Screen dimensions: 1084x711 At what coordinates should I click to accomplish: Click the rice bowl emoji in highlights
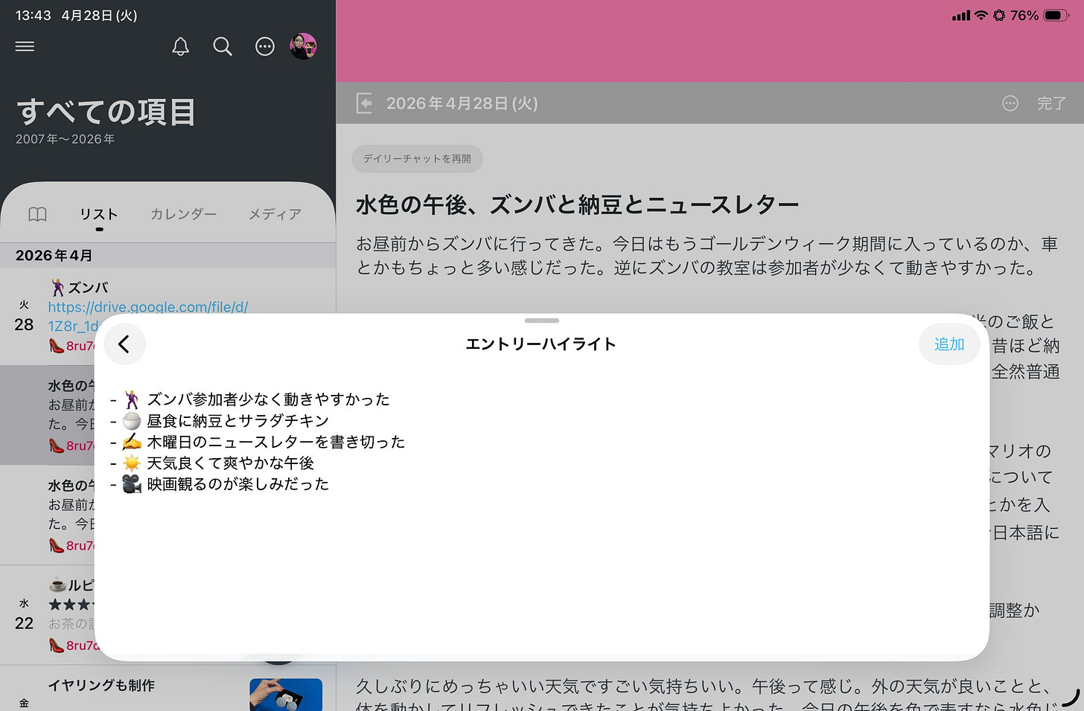tap(132, 421)
